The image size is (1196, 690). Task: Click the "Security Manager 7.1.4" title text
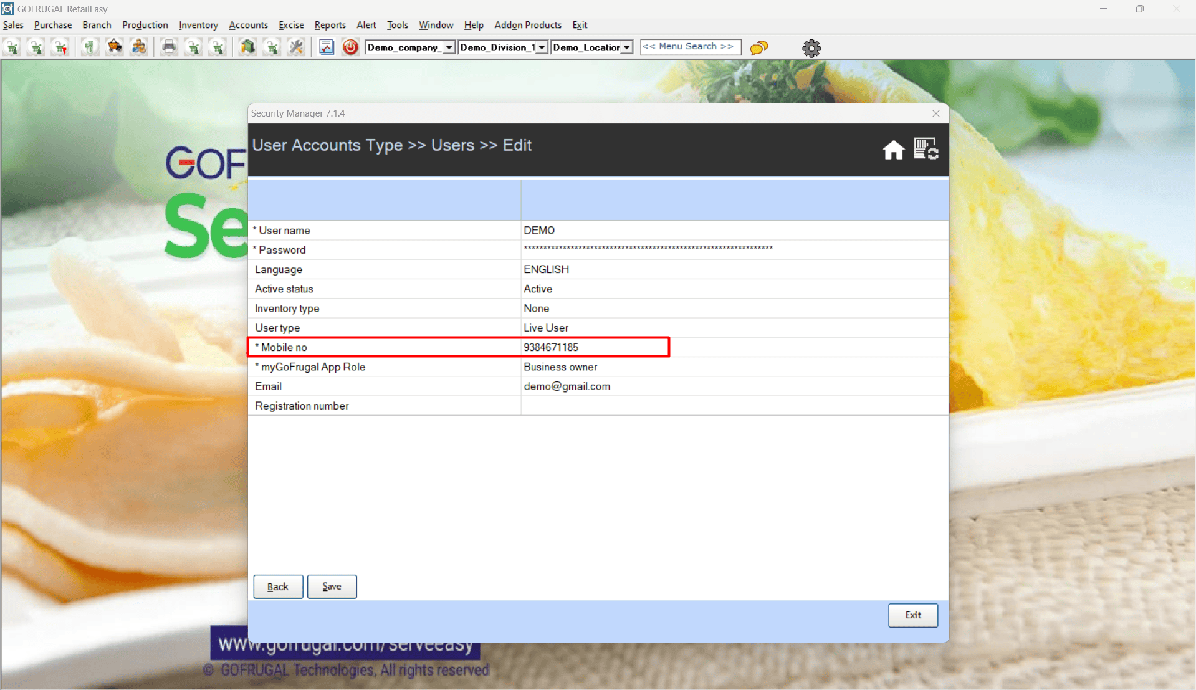298,113
